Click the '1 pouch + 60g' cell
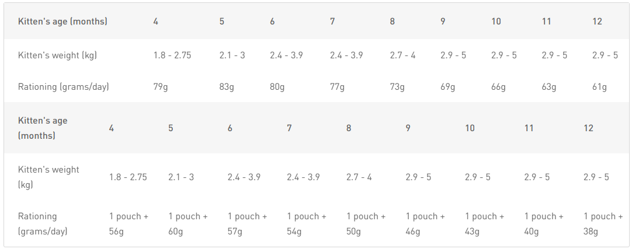The image size is (632, 249). click(188, 224)
